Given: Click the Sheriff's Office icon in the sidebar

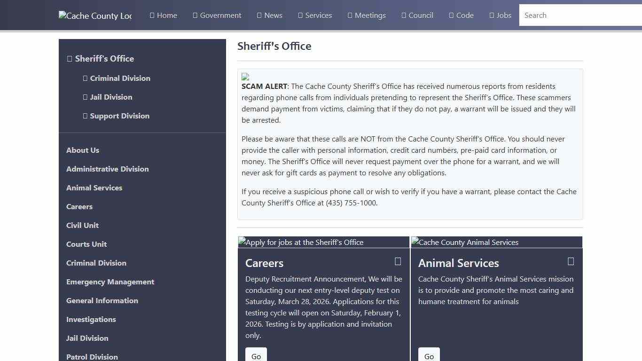Looking at the screenshot, I should tap(70, 58).
